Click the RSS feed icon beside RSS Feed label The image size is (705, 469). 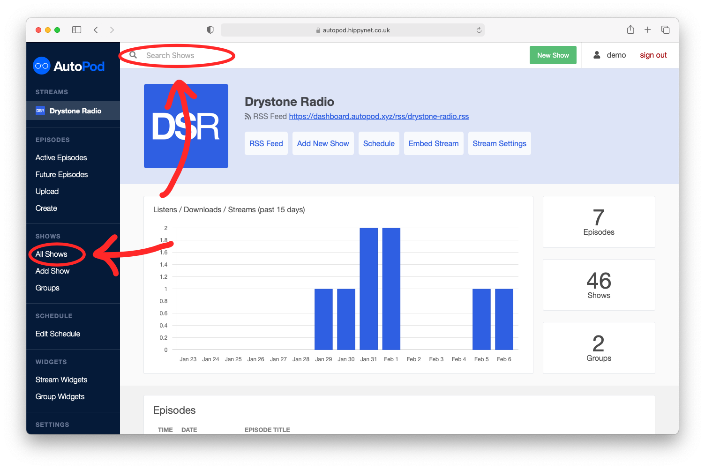pos(248,116)
